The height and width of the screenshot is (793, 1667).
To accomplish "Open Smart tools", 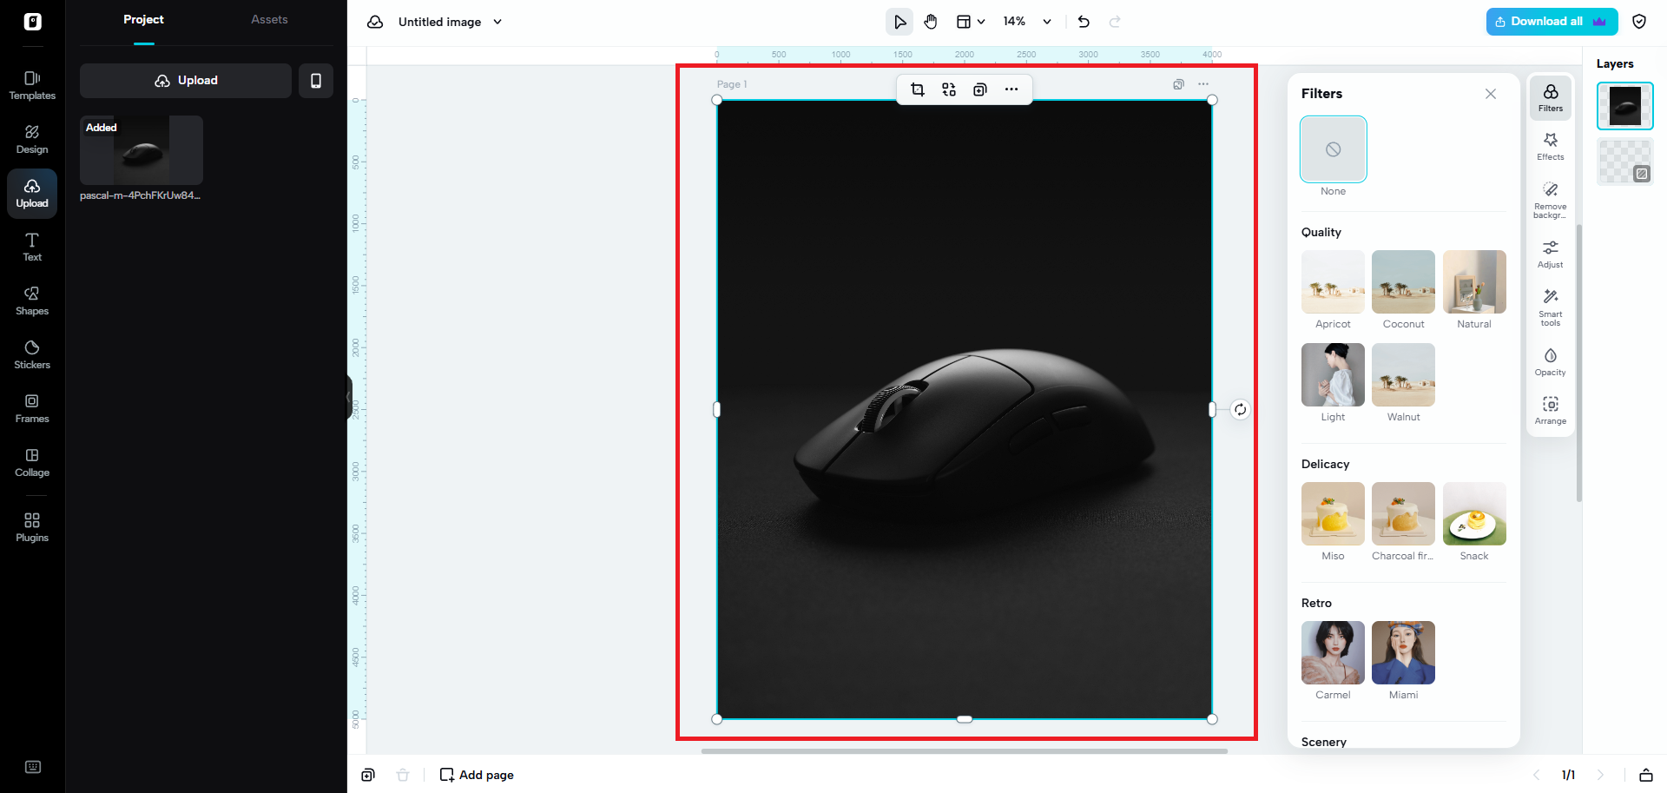I will [1550, 307].
